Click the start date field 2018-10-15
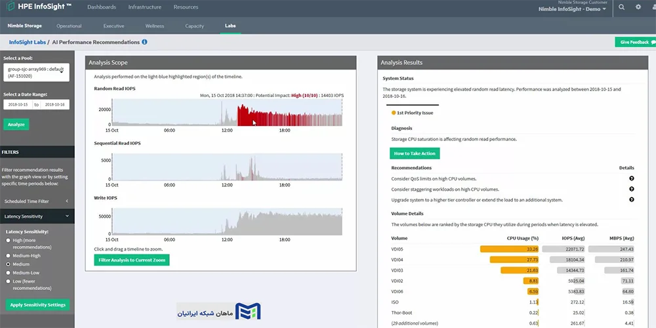656x328 pixels. click(18, 104)
